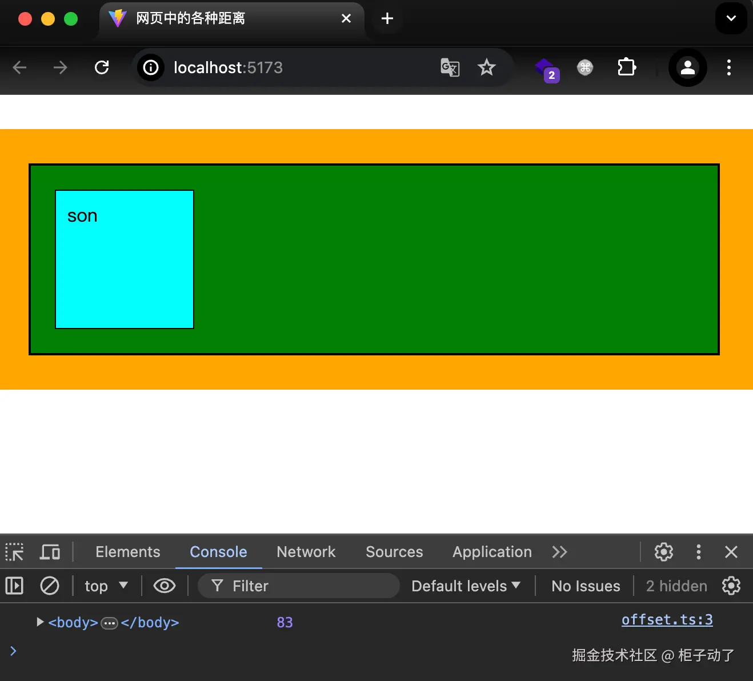This screenshot has width=753, height=681.
Task: Click the cyan son box
Action: coord(125,259)
